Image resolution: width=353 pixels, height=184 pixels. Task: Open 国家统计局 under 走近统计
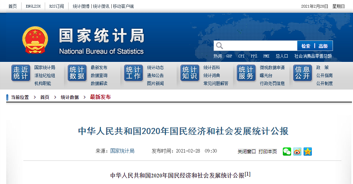45,67
